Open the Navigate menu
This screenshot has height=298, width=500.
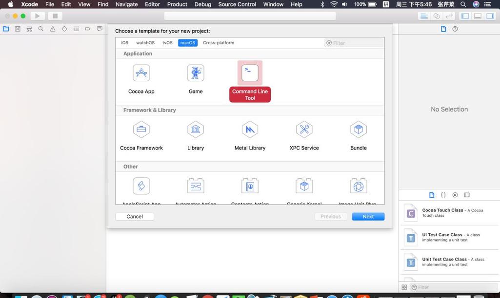(127, 4)
